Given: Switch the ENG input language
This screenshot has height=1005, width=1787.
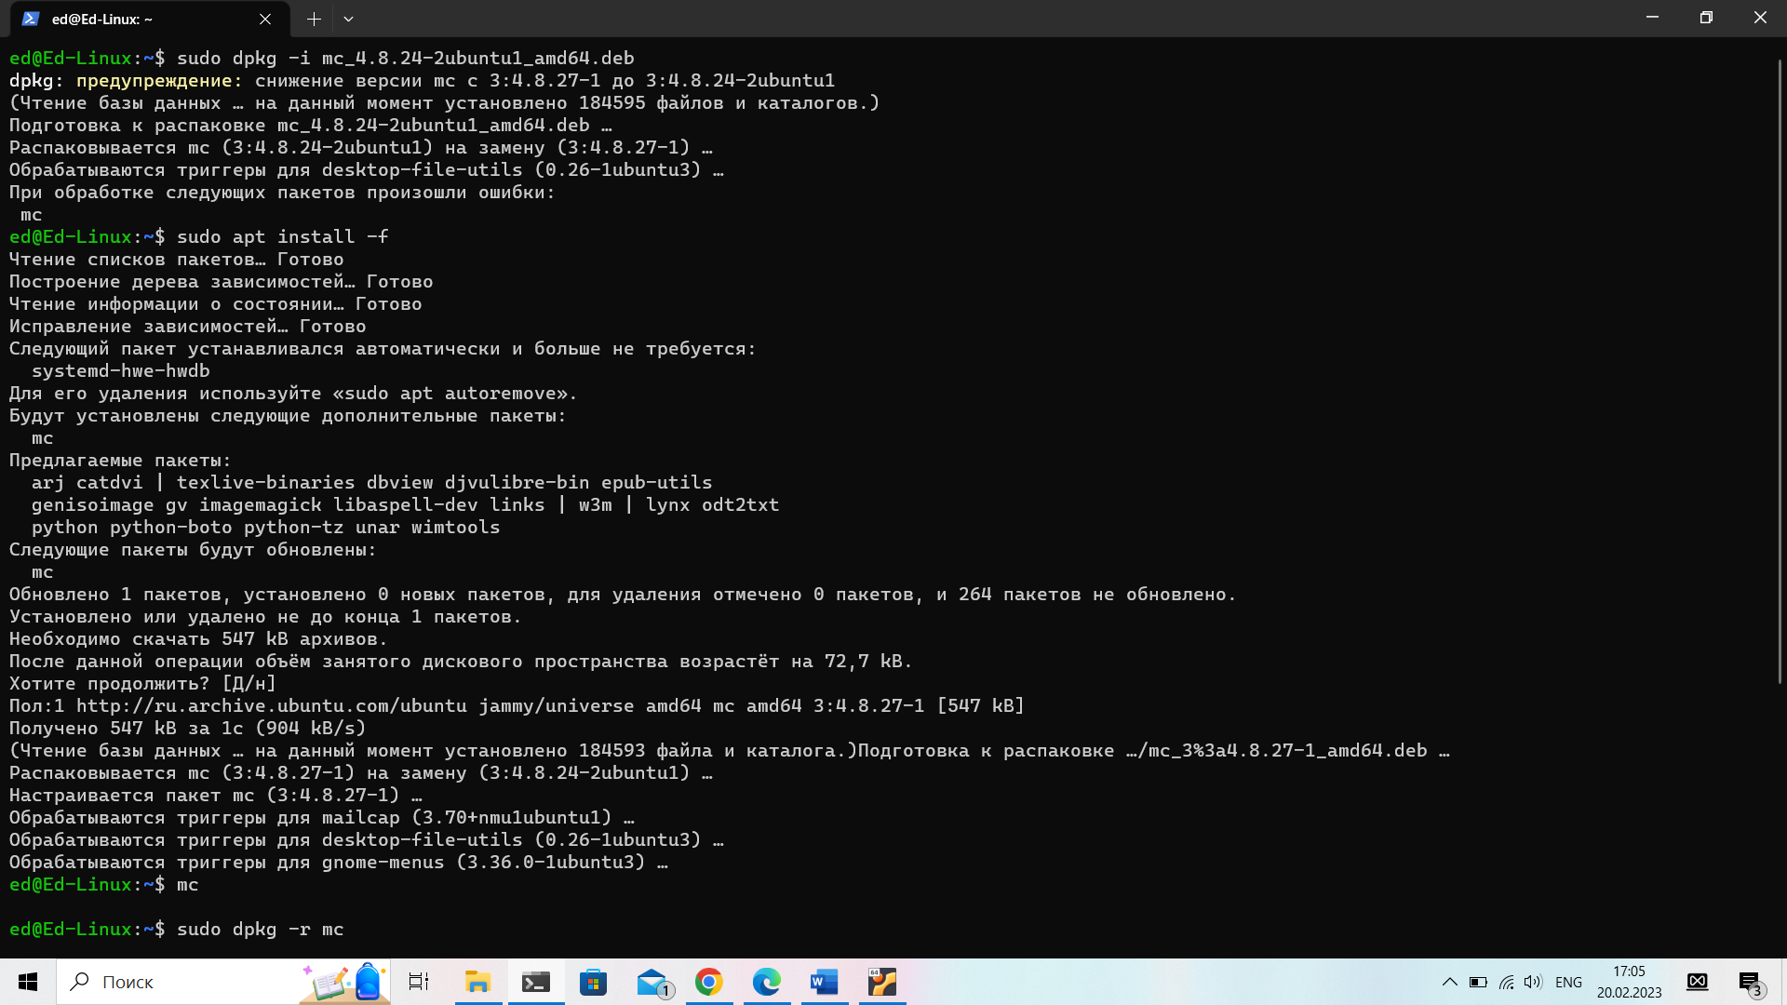Looking at the screenshot, I should click(1568, 982).
